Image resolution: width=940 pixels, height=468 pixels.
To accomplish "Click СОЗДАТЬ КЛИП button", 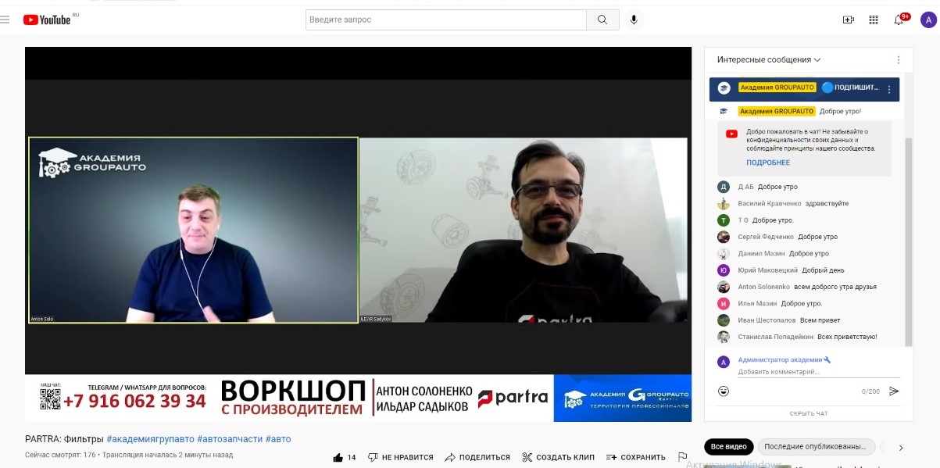I will click(558, 457).
